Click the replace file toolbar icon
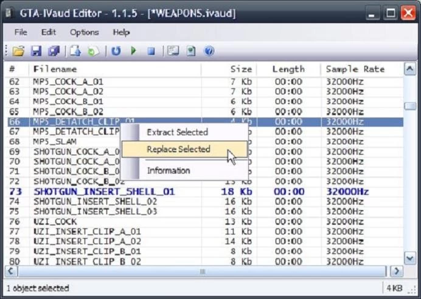 click(92, 51)
